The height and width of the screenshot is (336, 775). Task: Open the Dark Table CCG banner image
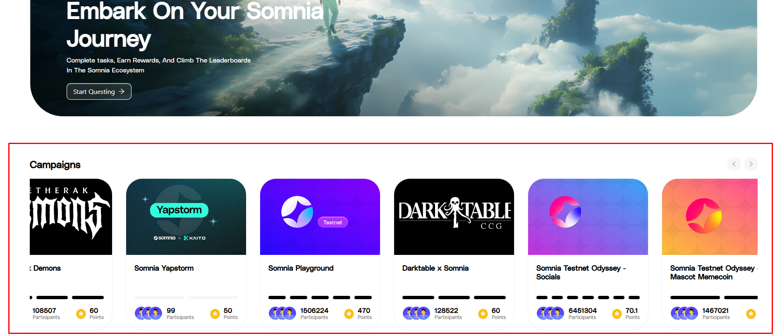point(454,217)
